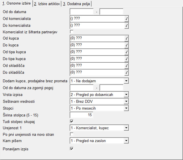The width and height of the screenshot is (183, 160).
Task: Open the Seštevam vrednosti dropdown
Action: pyautogui.click(x=126, y=101)
